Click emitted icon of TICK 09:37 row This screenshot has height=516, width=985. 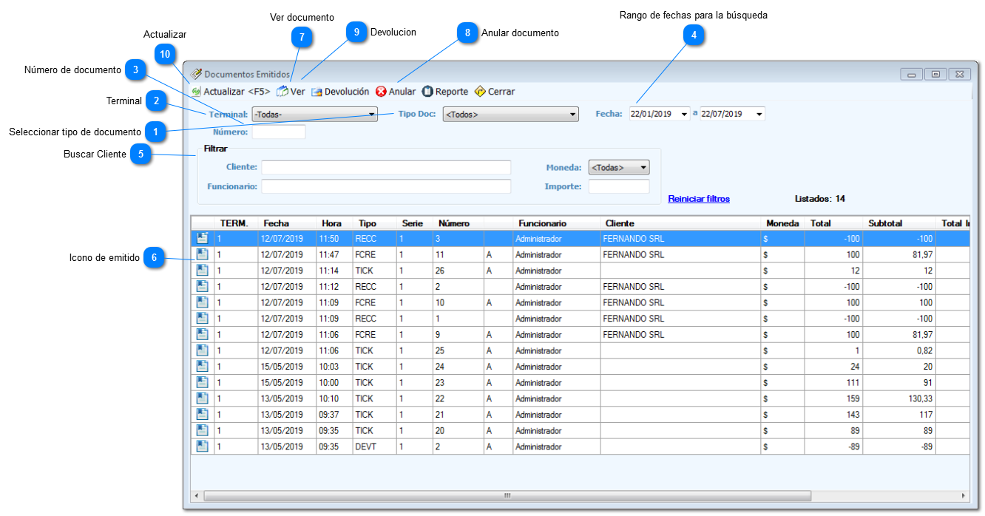click(202, 415)
